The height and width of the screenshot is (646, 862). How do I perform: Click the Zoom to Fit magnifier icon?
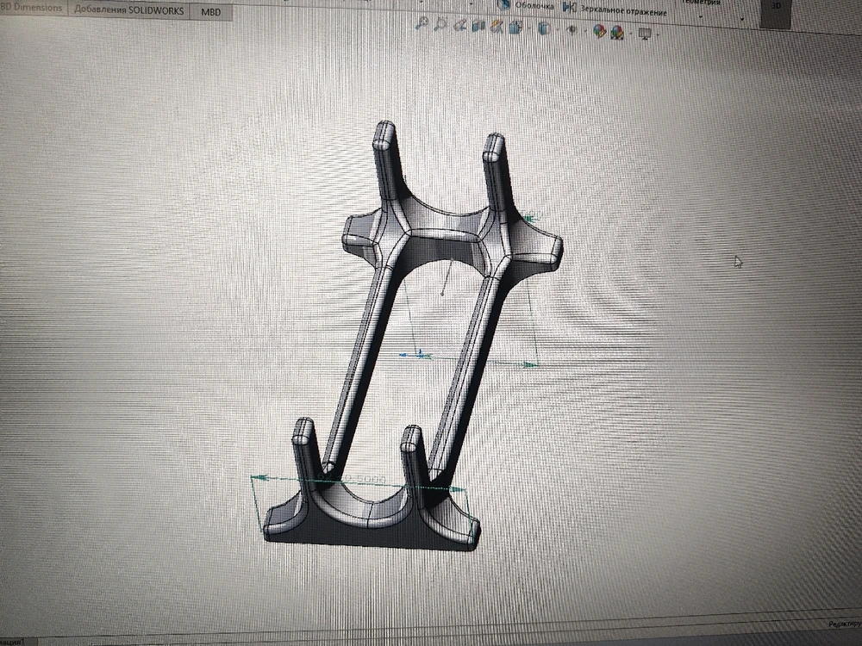tap(422, 24)
